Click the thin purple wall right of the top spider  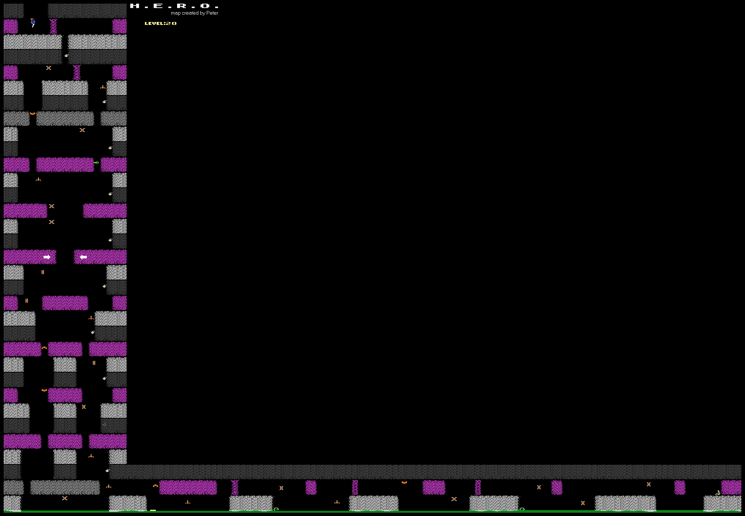pyautogui.click(x=76, y=72)
